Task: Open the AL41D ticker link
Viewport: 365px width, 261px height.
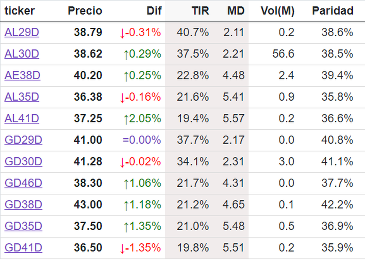Action: click(22, 118)
